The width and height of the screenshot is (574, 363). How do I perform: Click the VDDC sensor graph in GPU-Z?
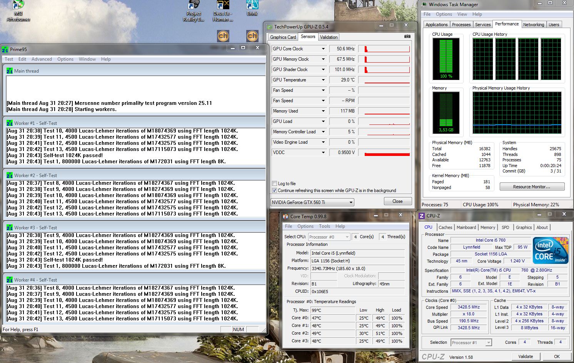(x=384, y=152)
